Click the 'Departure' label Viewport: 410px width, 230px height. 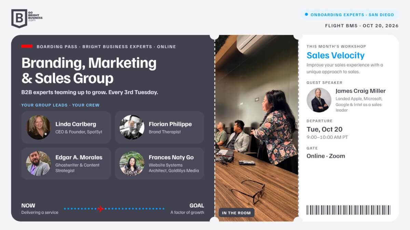point(319,121)
